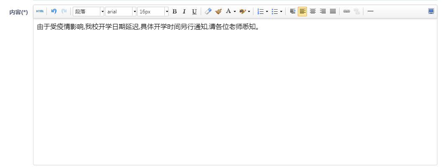Insert a hyperlink with chain icon

pyautogui.click(x=346, y=12)
